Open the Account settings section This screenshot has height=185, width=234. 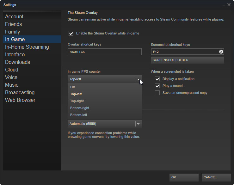pyautogui.click(x=32, y=16)
